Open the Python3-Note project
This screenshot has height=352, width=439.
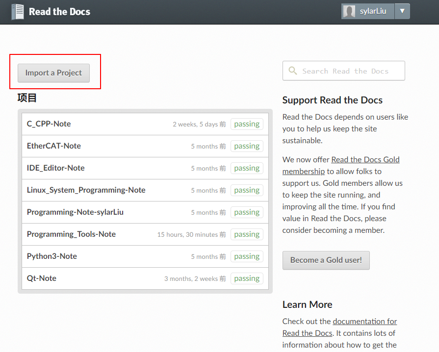click(x=52, y=256)
